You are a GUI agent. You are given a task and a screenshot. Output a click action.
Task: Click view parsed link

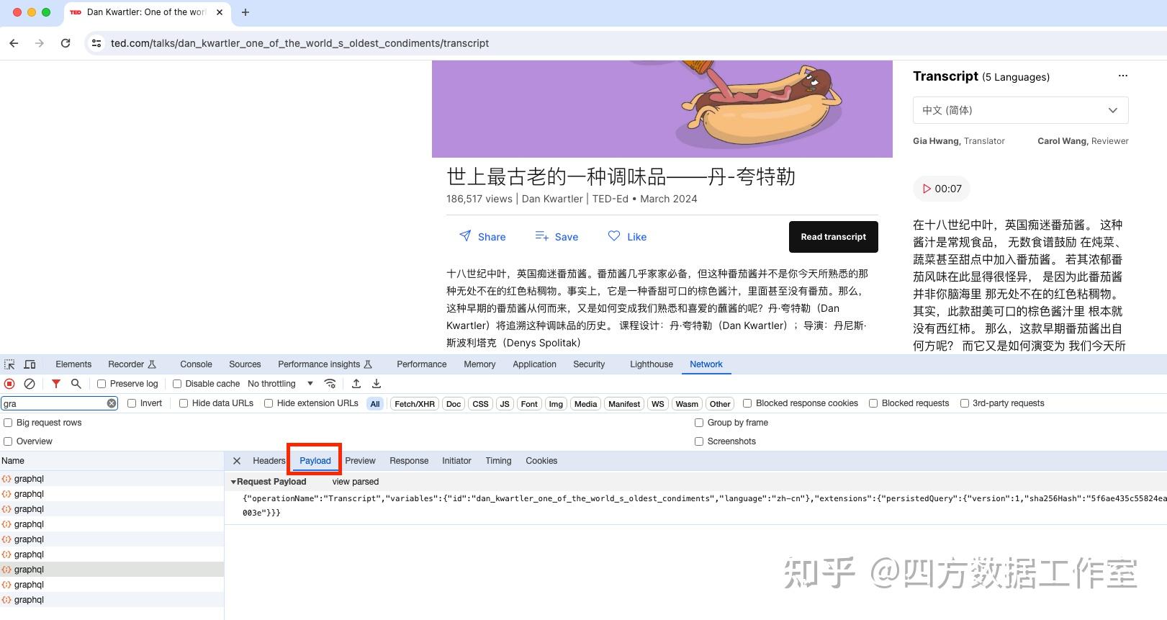point(355,482)
